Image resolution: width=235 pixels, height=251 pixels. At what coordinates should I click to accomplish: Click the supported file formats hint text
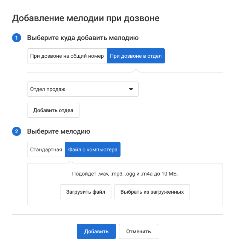click(125, 174)
